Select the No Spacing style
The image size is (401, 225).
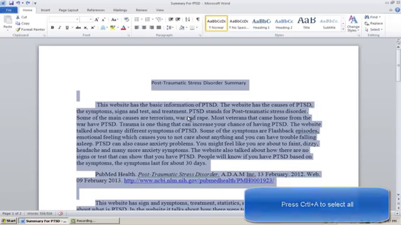click(239, 23)
